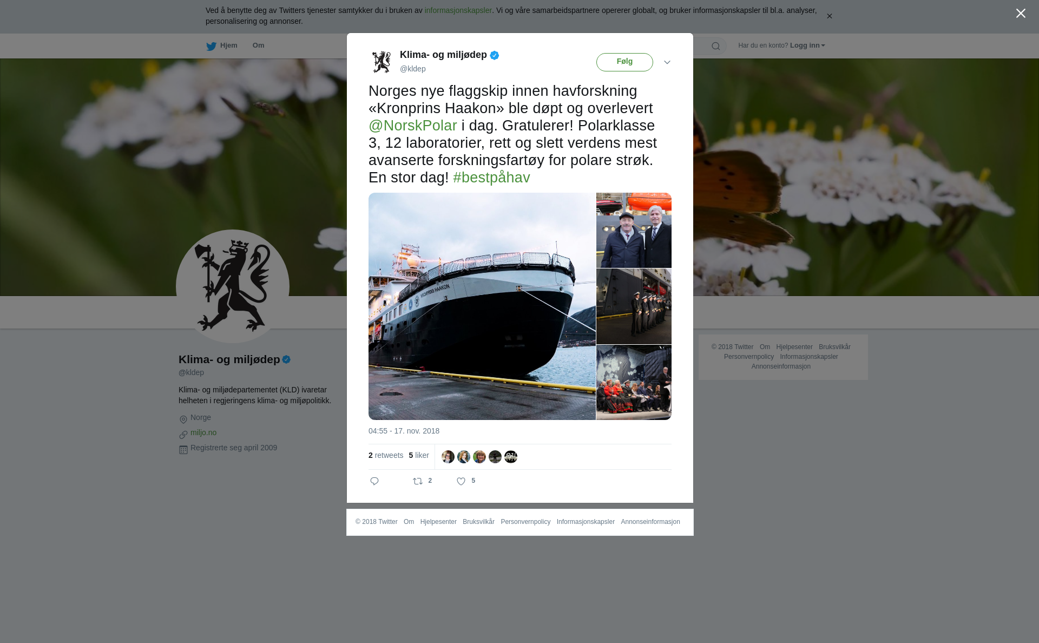The width and height of the screenshot is (1039, 643).
Task: Click the reply speech bubble icon
Action: (x=374, y=481)
